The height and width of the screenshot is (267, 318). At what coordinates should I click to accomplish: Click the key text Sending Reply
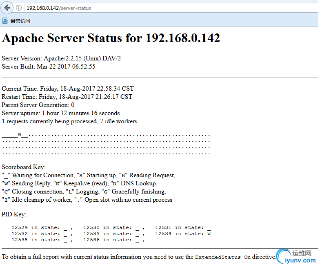(31, 183)
